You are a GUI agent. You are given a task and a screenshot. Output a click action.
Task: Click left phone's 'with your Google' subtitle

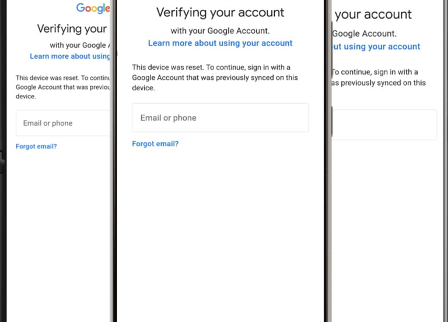(78, 45)
